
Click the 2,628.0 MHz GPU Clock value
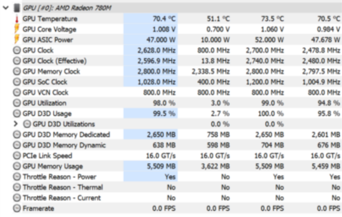click(157, 51)
